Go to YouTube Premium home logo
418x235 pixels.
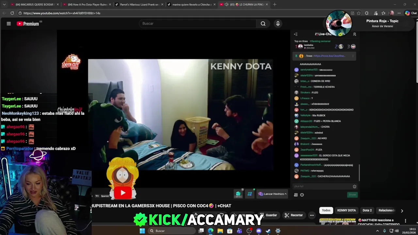coord(28,23)
